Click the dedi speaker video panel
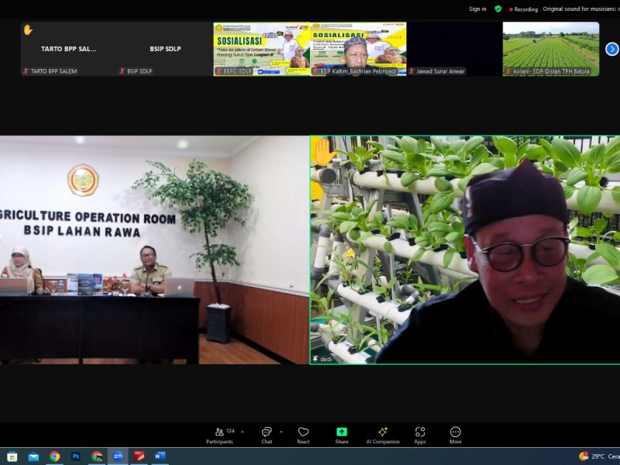 point(465,250)
